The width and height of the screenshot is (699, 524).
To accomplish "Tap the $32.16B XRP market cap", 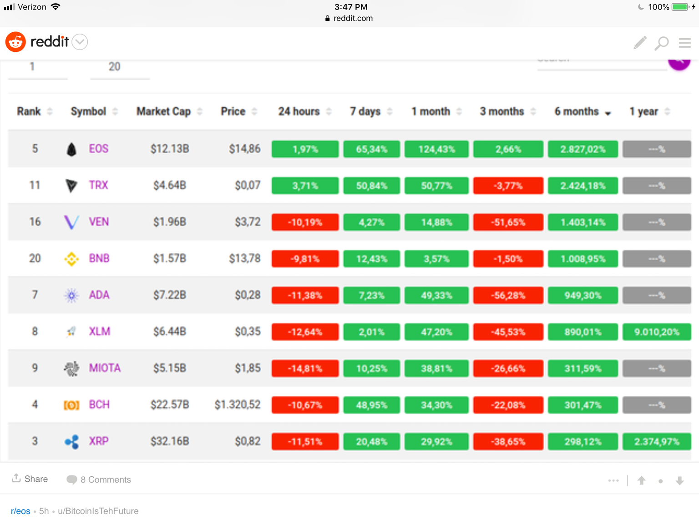I will (x=170, y=441).
